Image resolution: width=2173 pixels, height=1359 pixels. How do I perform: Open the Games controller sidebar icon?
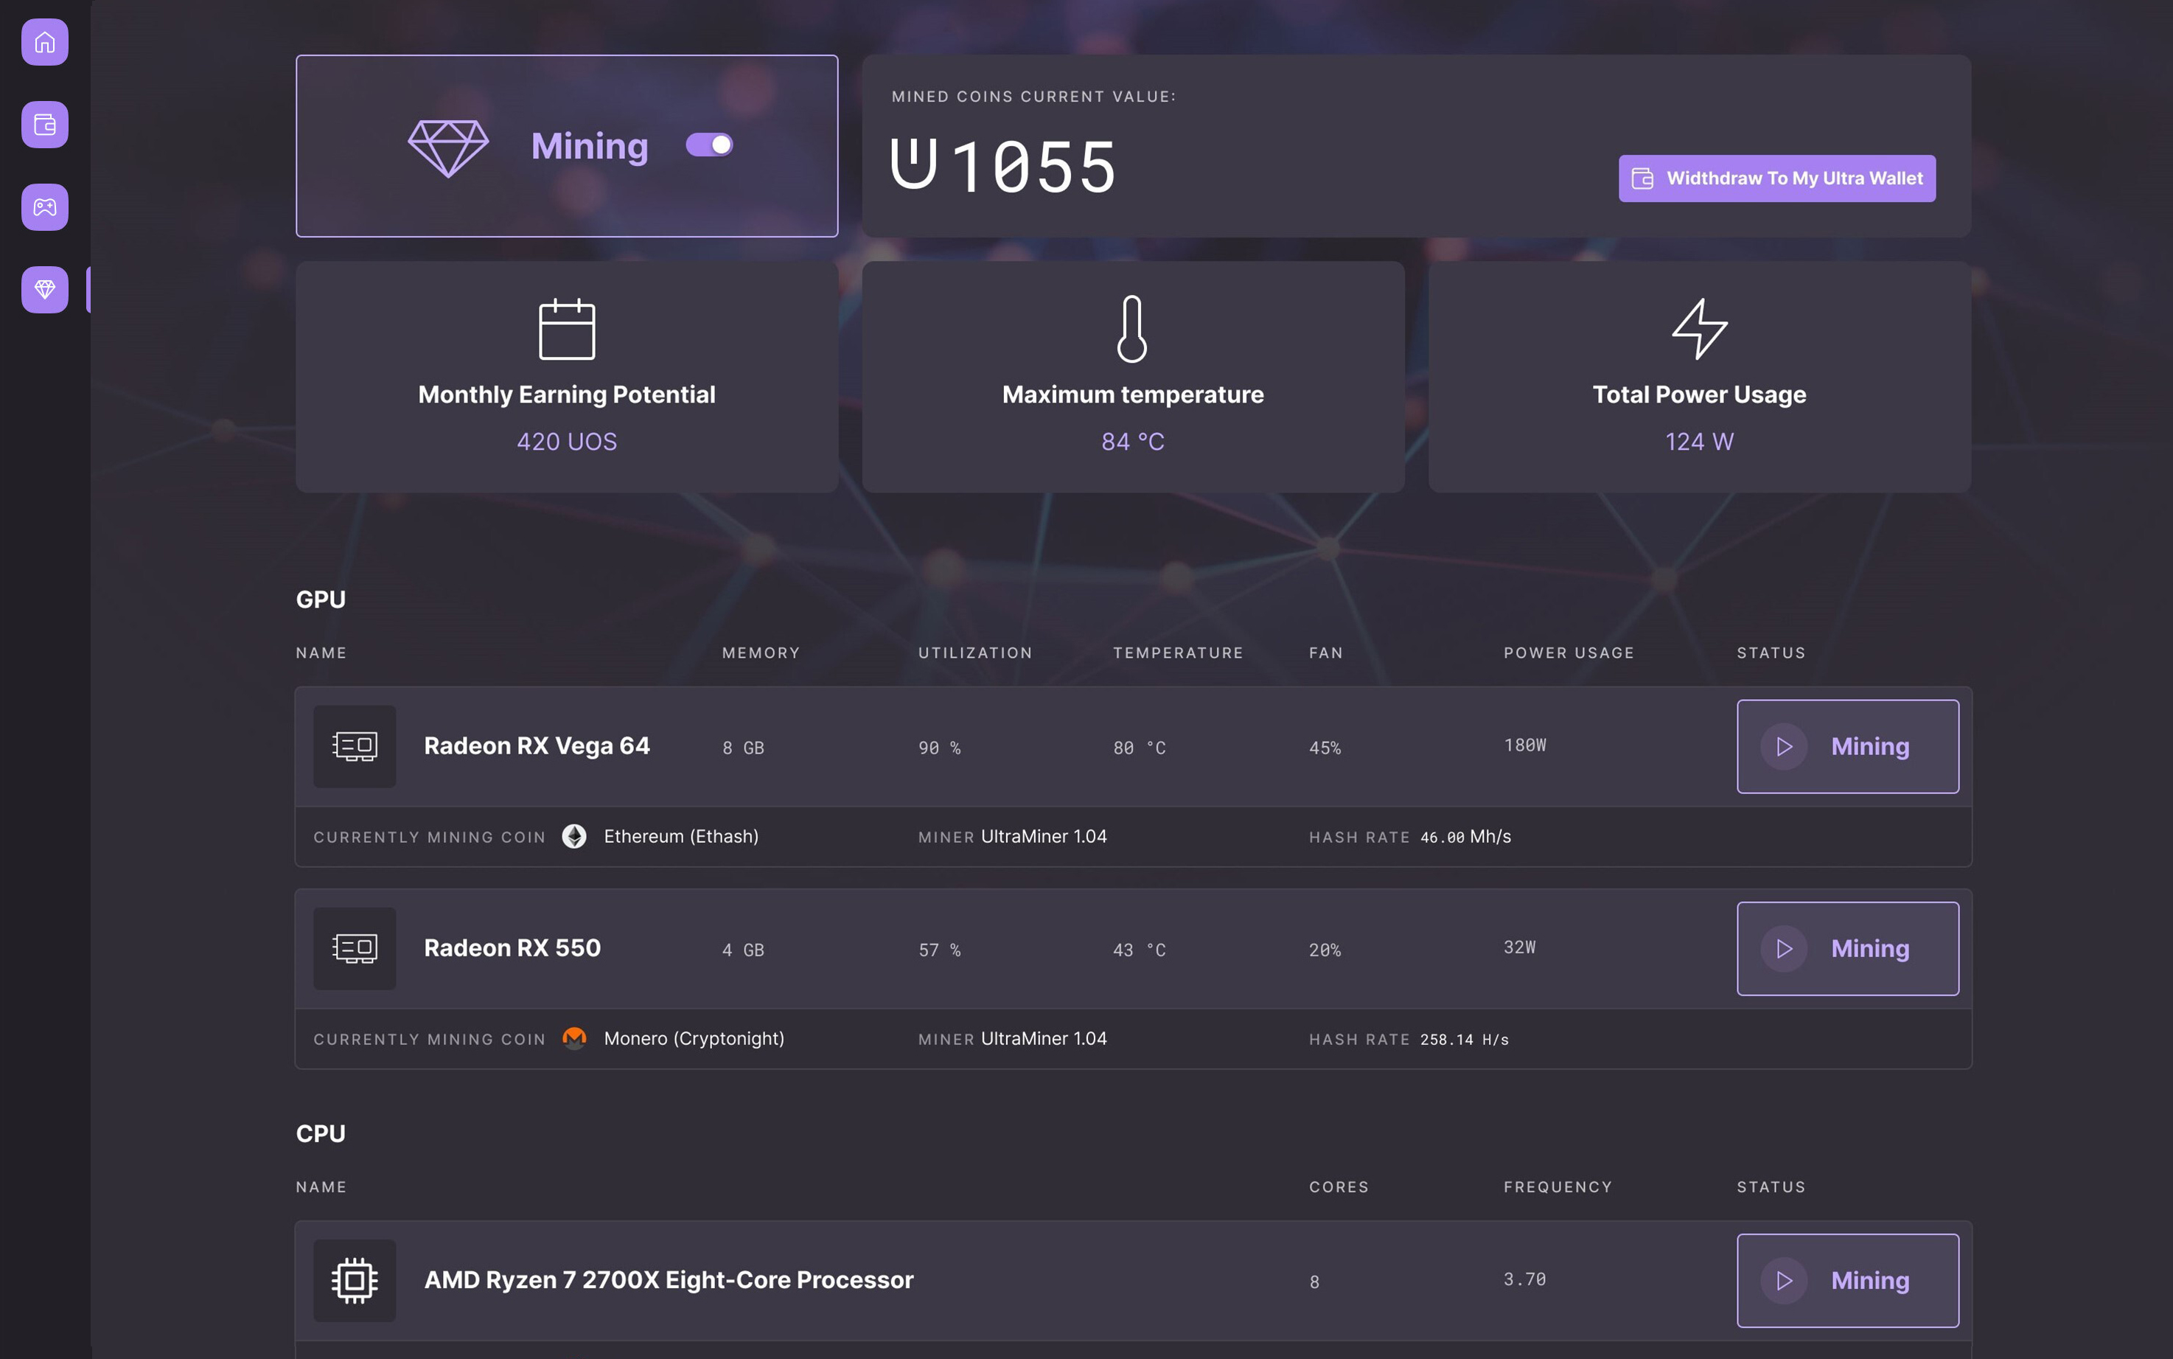coord(45,208)
